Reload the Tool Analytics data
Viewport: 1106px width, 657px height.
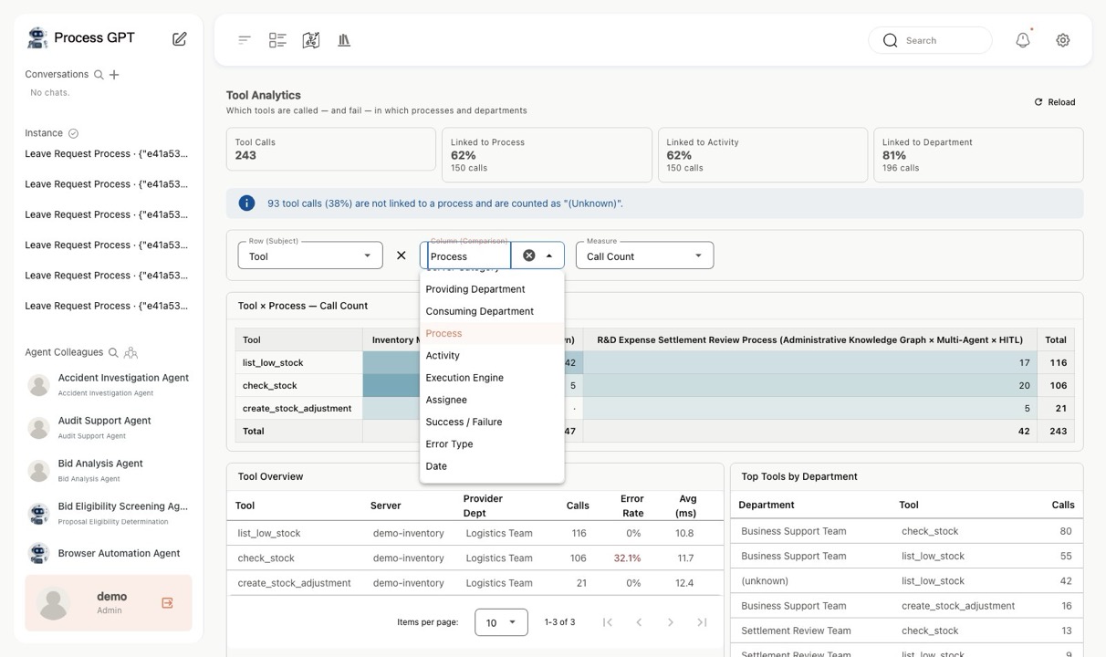(x=1055, y=102)
